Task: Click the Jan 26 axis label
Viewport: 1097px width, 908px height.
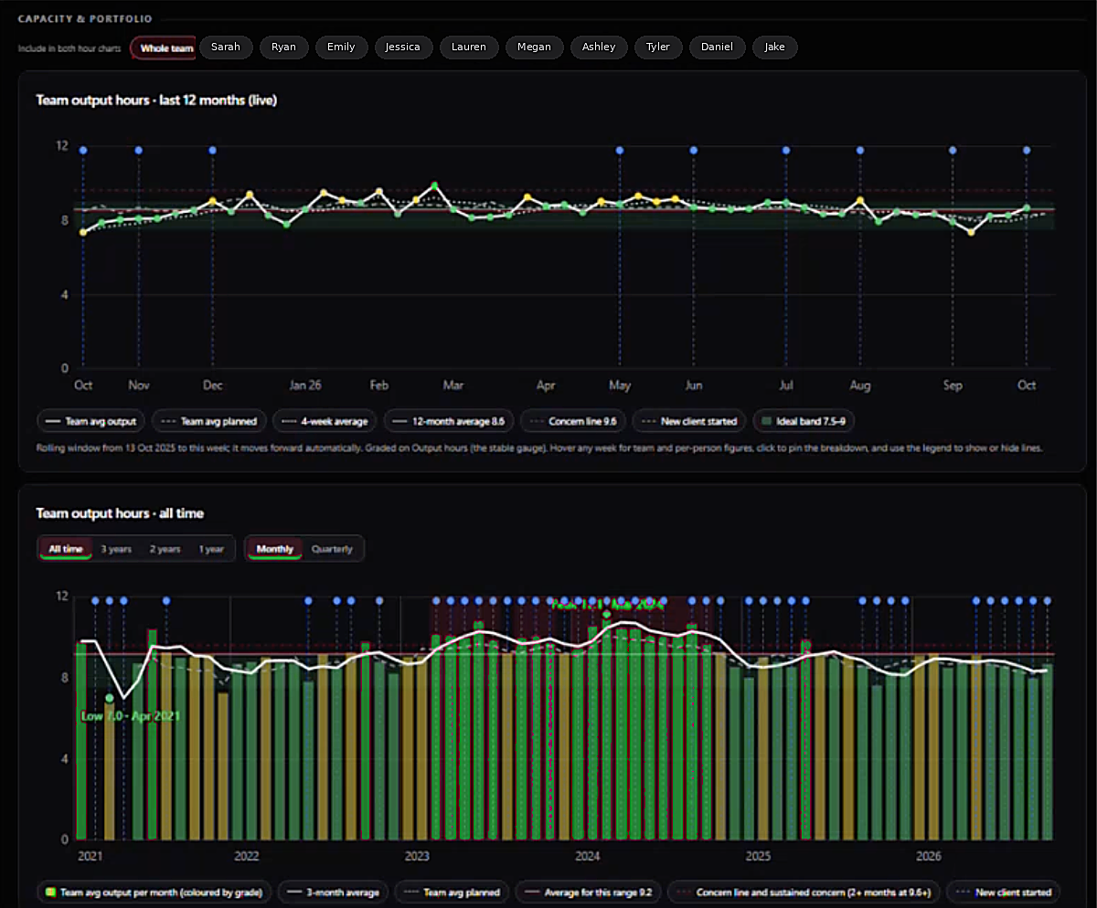Action: [305, 385]
